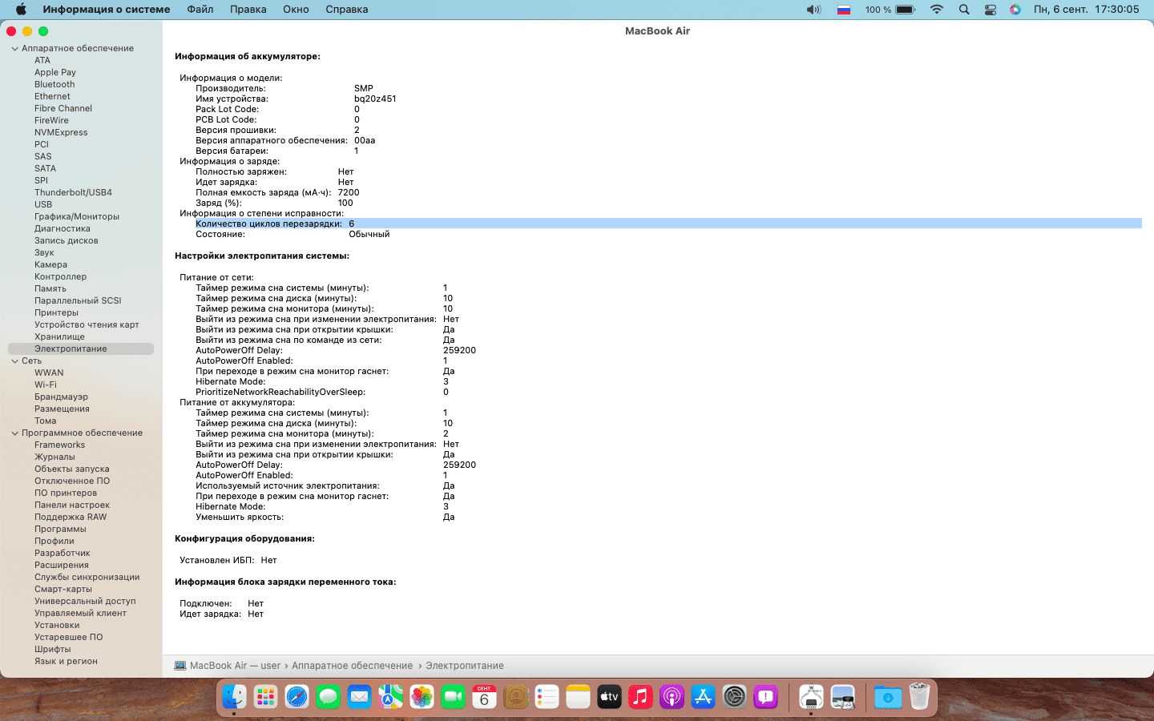Launch Maps from the Dock
The width and height of the screenshot is (1154, 721).
(x=390, y=697)
